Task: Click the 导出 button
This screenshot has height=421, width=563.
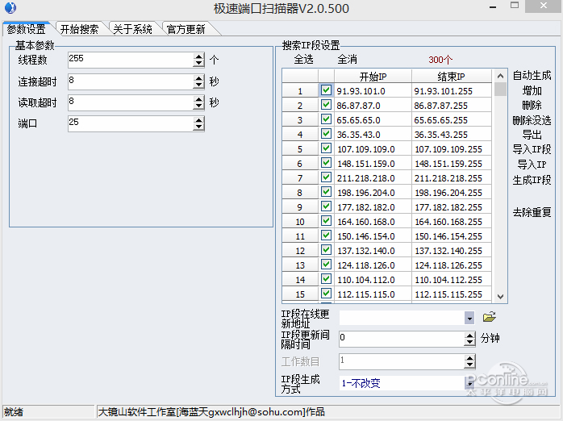Action: (532, 135)
